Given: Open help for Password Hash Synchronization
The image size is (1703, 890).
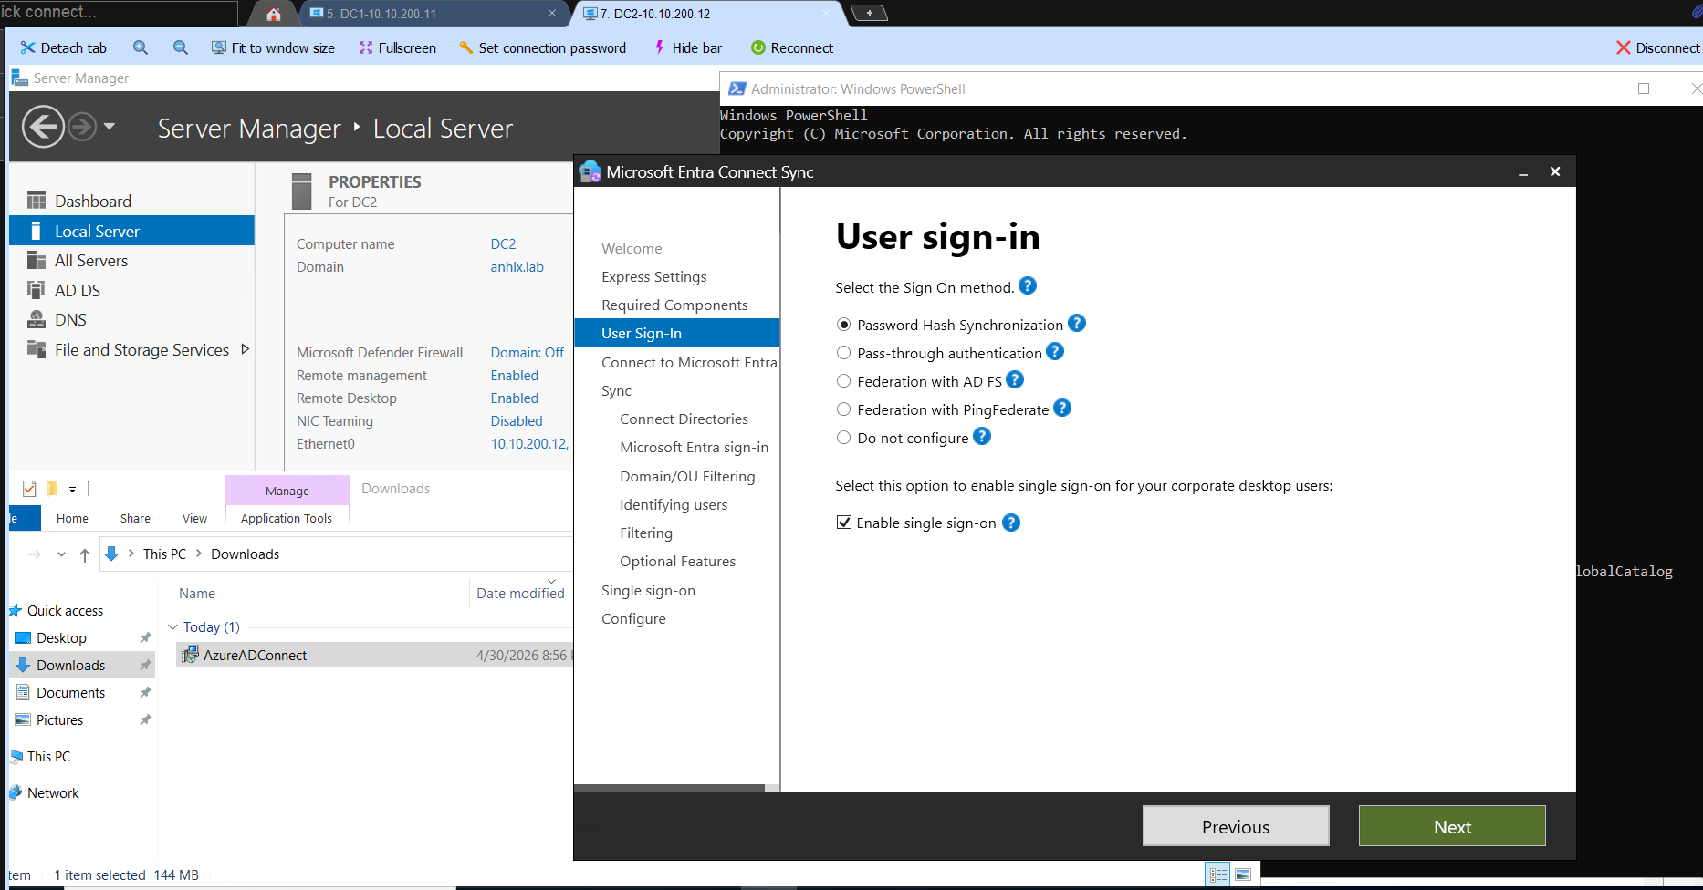Looking at the screenshot, I should click(x=1077, y=323).
